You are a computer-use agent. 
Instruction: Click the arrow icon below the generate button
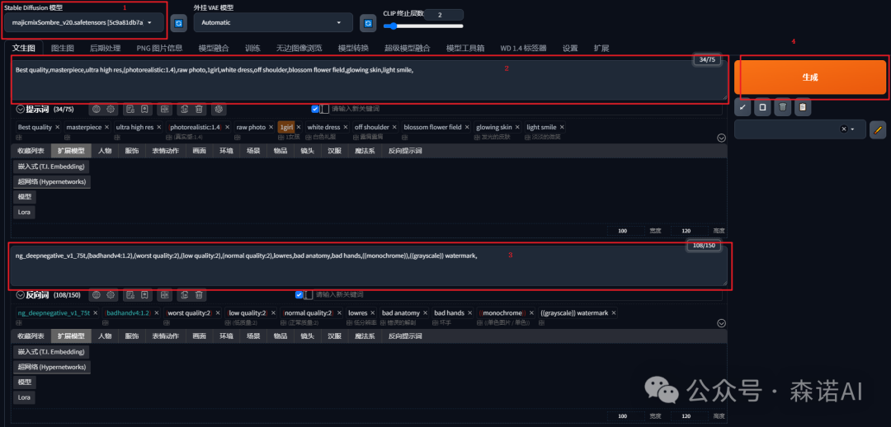742,107
